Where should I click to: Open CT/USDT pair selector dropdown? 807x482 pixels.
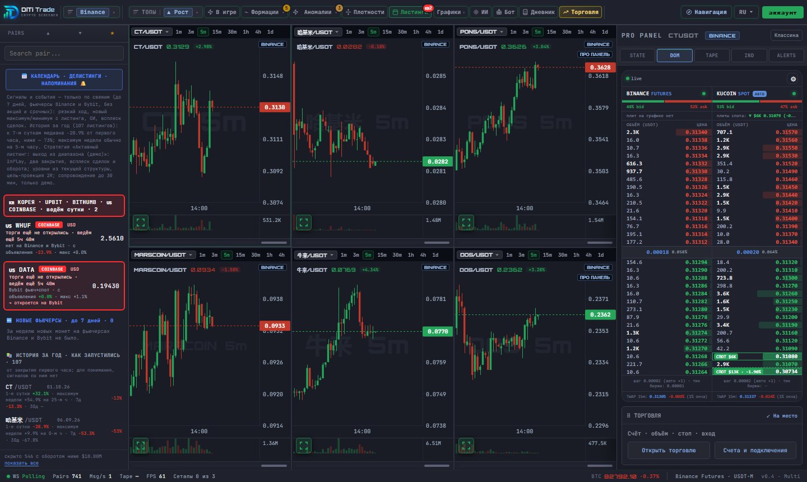pyautogui.click(x=151, y=32)
